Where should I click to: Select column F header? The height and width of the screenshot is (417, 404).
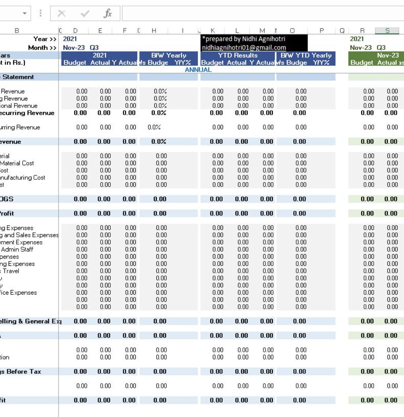click(125, 31)
